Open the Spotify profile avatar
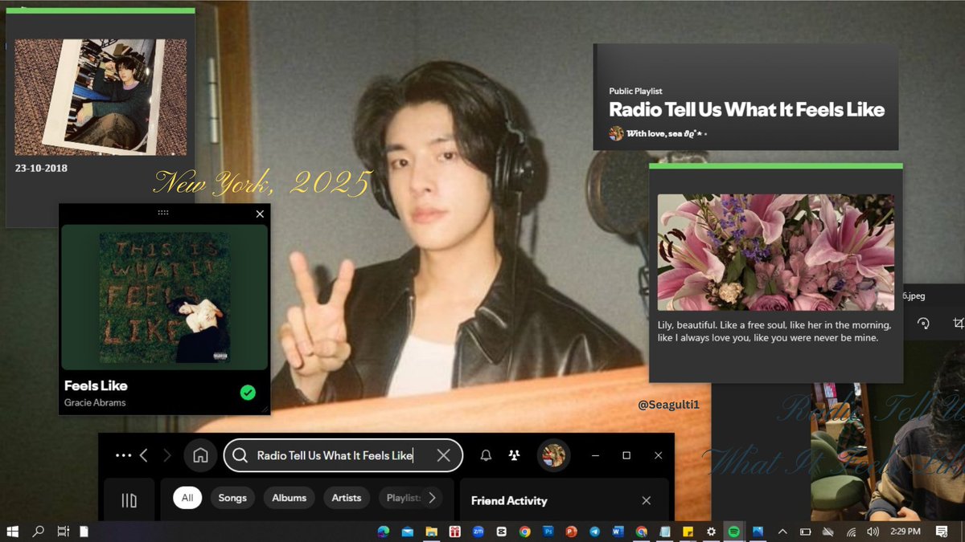Viewport: 965px width, 542px height. [552, 455]
